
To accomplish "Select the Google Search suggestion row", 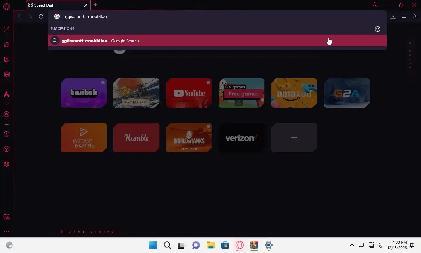I will tap(217, 41).
